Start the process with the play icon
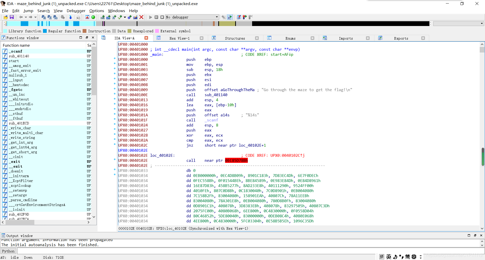 click(151, 17)
